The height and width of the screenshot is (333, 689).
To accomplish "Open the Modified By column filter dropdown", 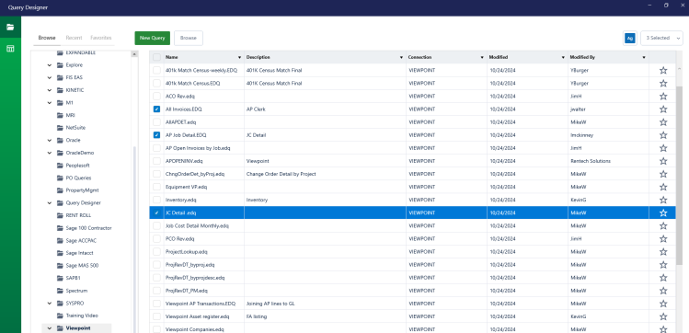I will [644, 58].
